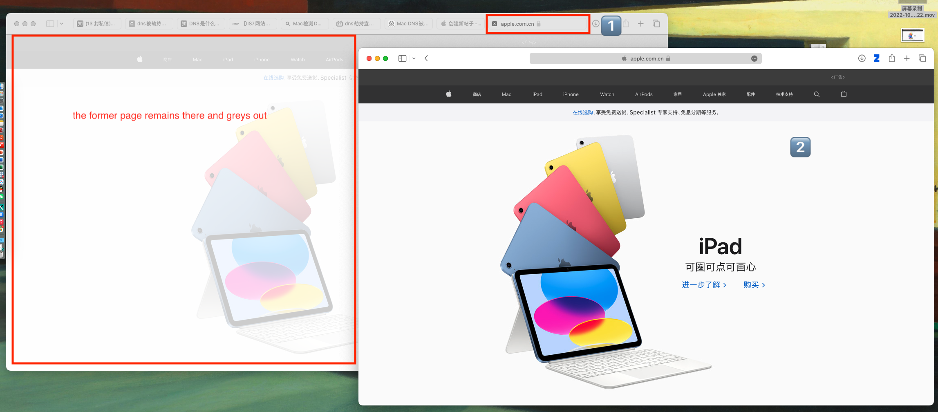Switch to the 【IIS7 网站 tab
The height and width of the screenshot is (412, 938).
[x=253, y=24]
